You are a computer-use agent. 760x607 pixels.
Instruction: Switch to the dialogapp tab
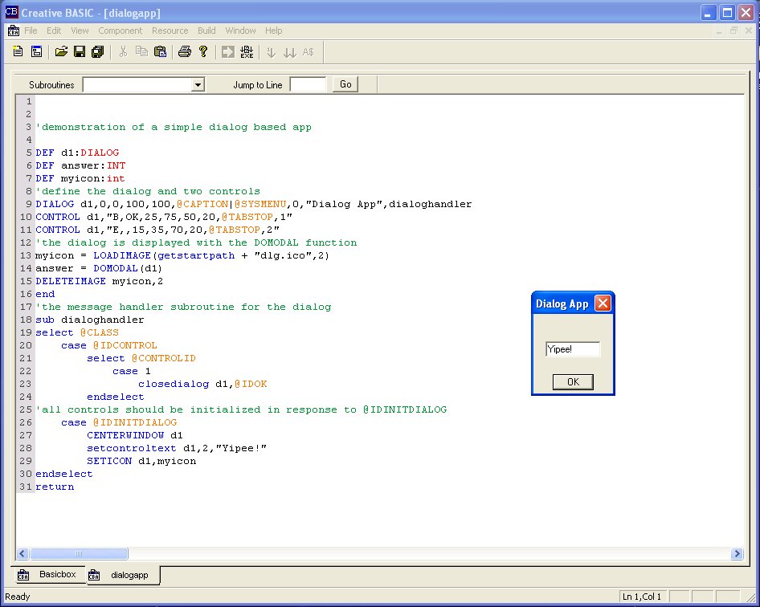pos(123,575)
